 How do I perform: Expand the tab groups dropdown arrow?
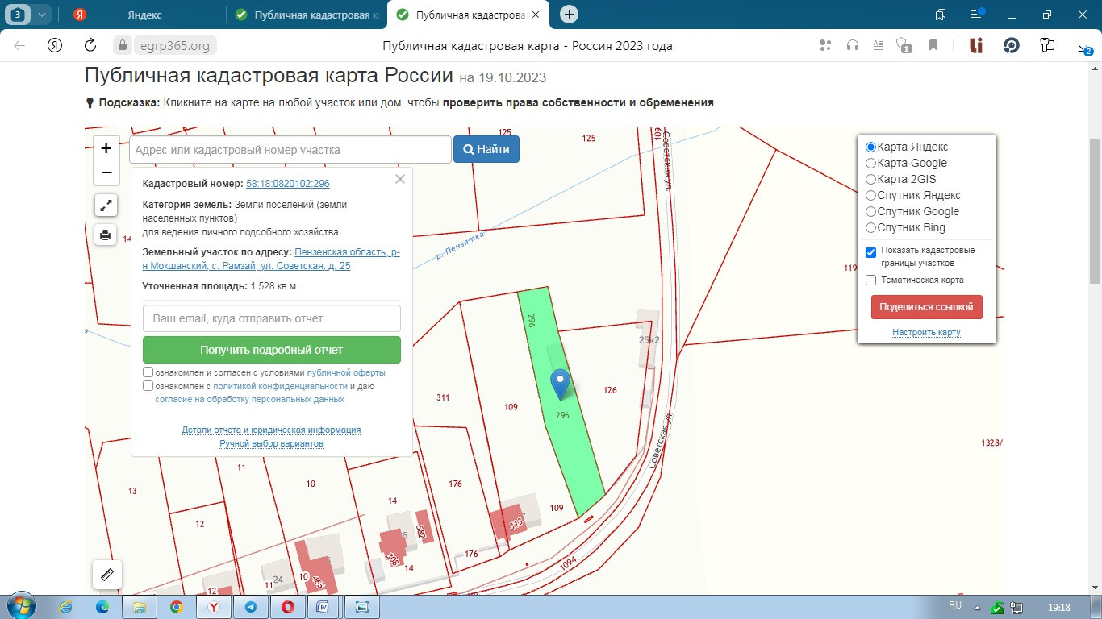(x=42, y=15)
